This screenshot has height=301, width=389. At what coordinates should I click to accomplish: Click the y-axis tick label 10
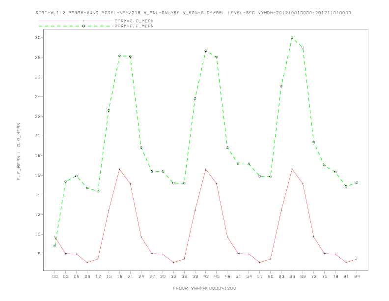click(x=38, y=234)
